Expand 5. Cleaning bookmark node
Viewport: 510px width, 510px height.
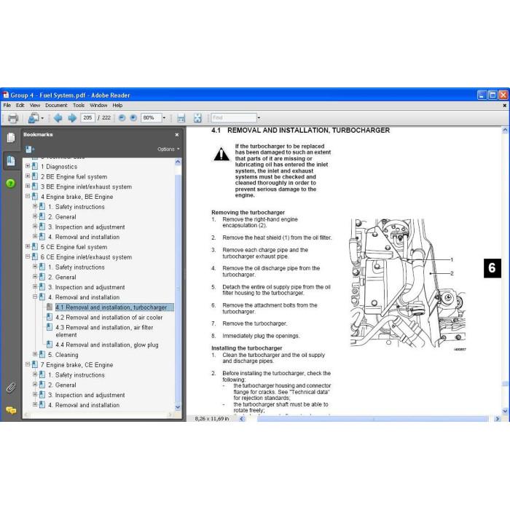pos(35,354)
